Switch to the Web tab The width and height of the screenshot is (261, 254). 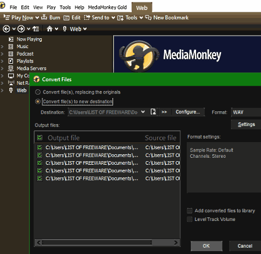click(x=142, y=8)
